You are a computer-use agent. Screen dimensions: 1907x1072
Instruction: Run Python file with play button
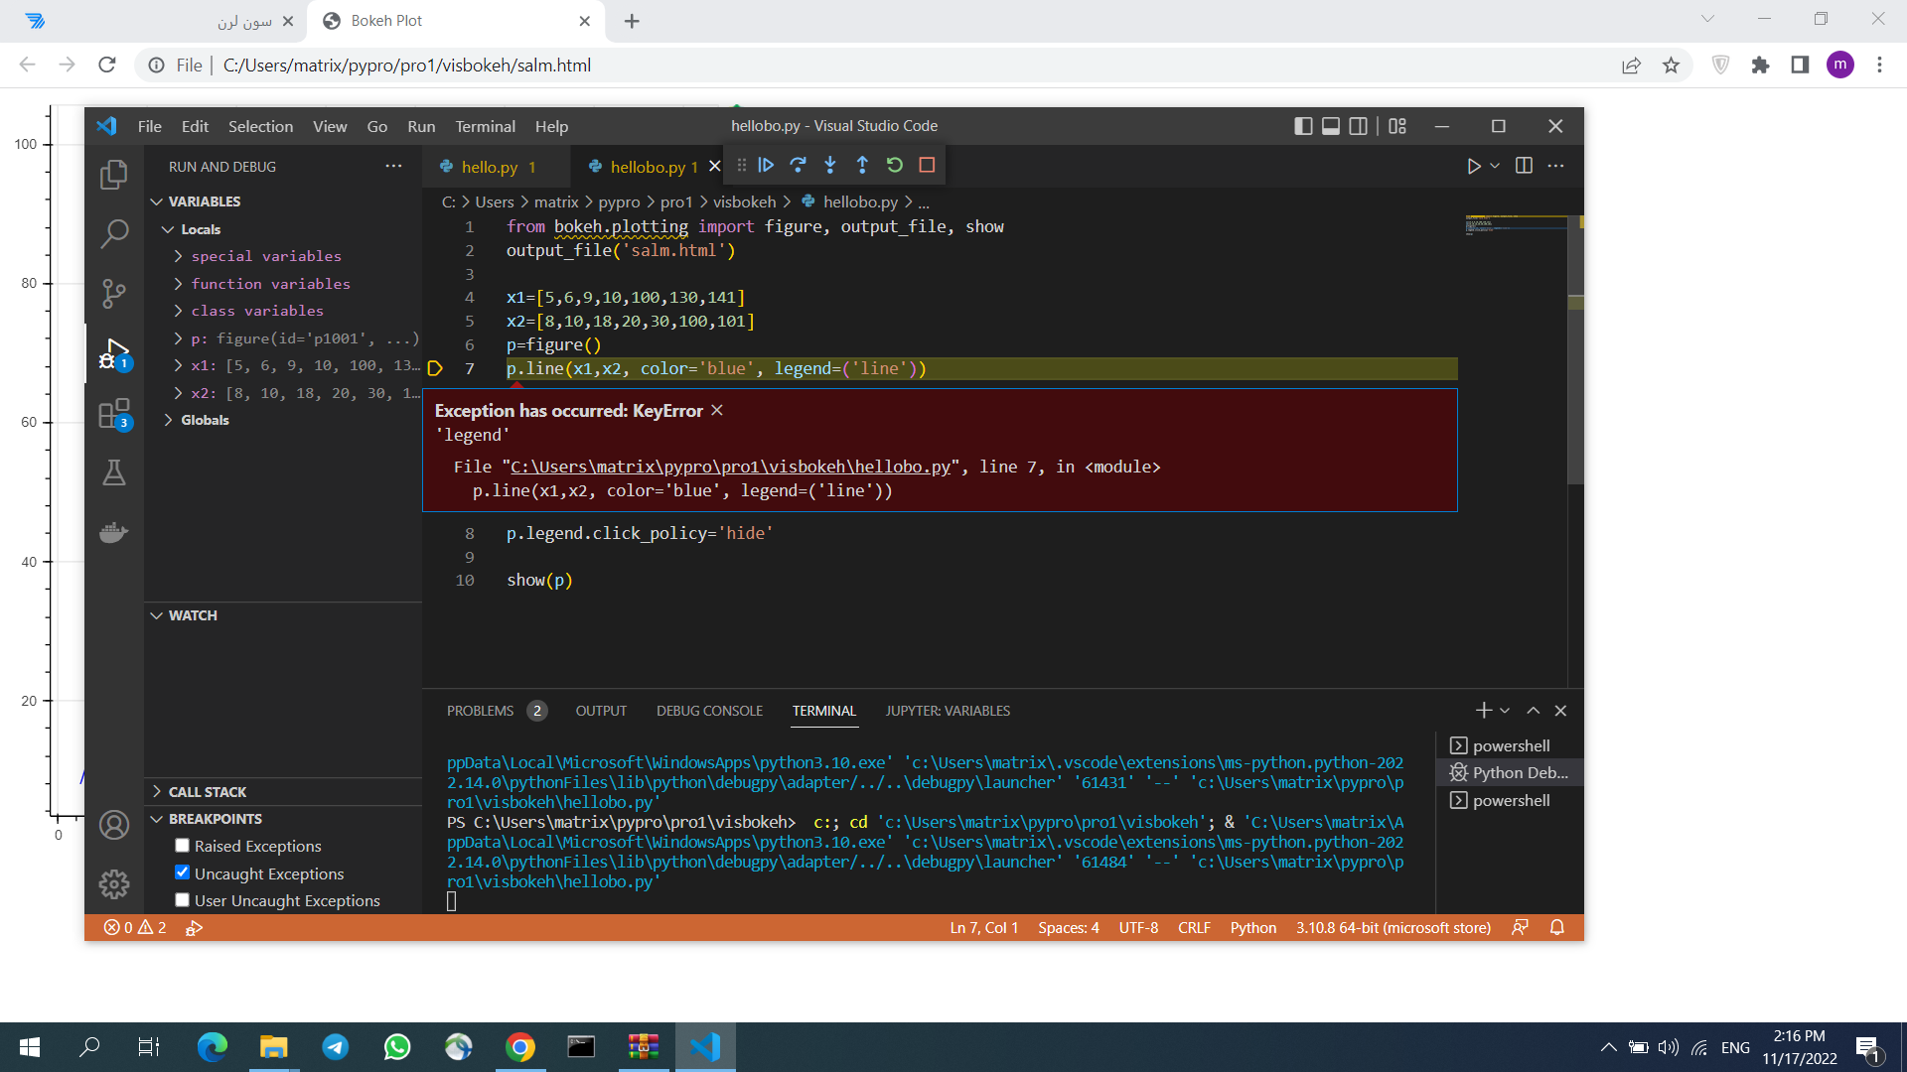click(x=1474, y=166)
